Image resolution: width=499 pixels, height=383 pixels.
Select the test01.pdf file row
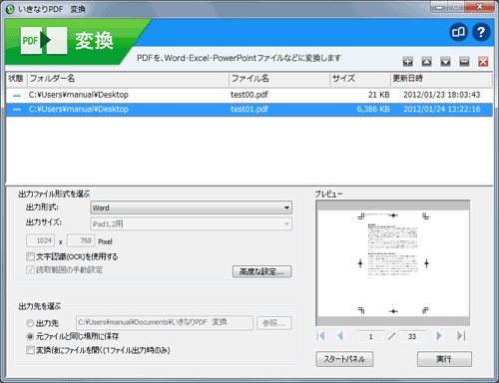(x=249, y=110)
